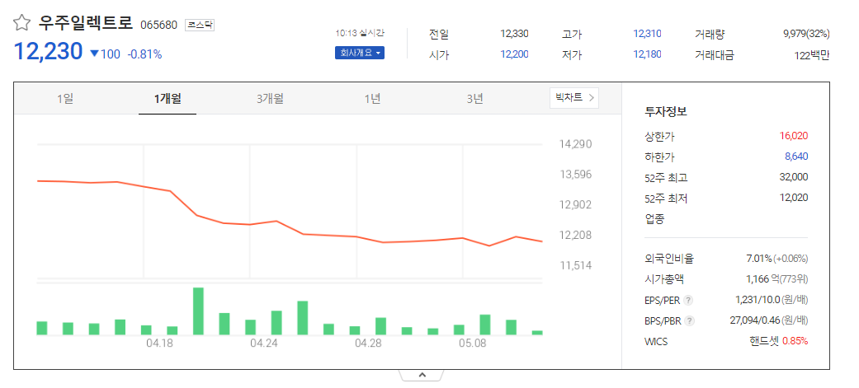859x388 pixels.
Task: Add 우주일렉트로 to favorites with the star icon
Action: coord(21,22)
